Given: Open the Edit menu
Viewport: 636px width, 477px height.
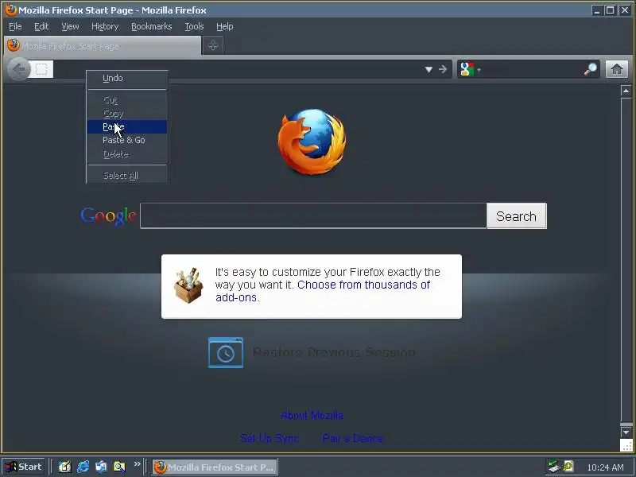Looking at the screenshot, I should 41,26.
